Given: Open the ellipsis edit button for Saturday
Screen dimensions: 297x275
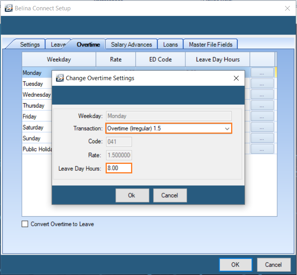Looking at the screenshot, I should coord(262,127).
